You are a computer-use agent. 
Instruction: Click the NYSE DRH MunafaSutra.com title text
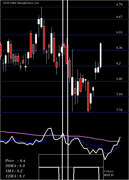click(x=21, y=3)
